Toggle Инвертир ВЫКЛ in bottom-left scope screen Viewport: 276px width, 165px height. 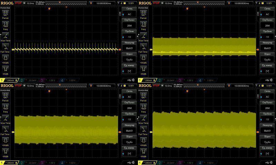[129, 129]
